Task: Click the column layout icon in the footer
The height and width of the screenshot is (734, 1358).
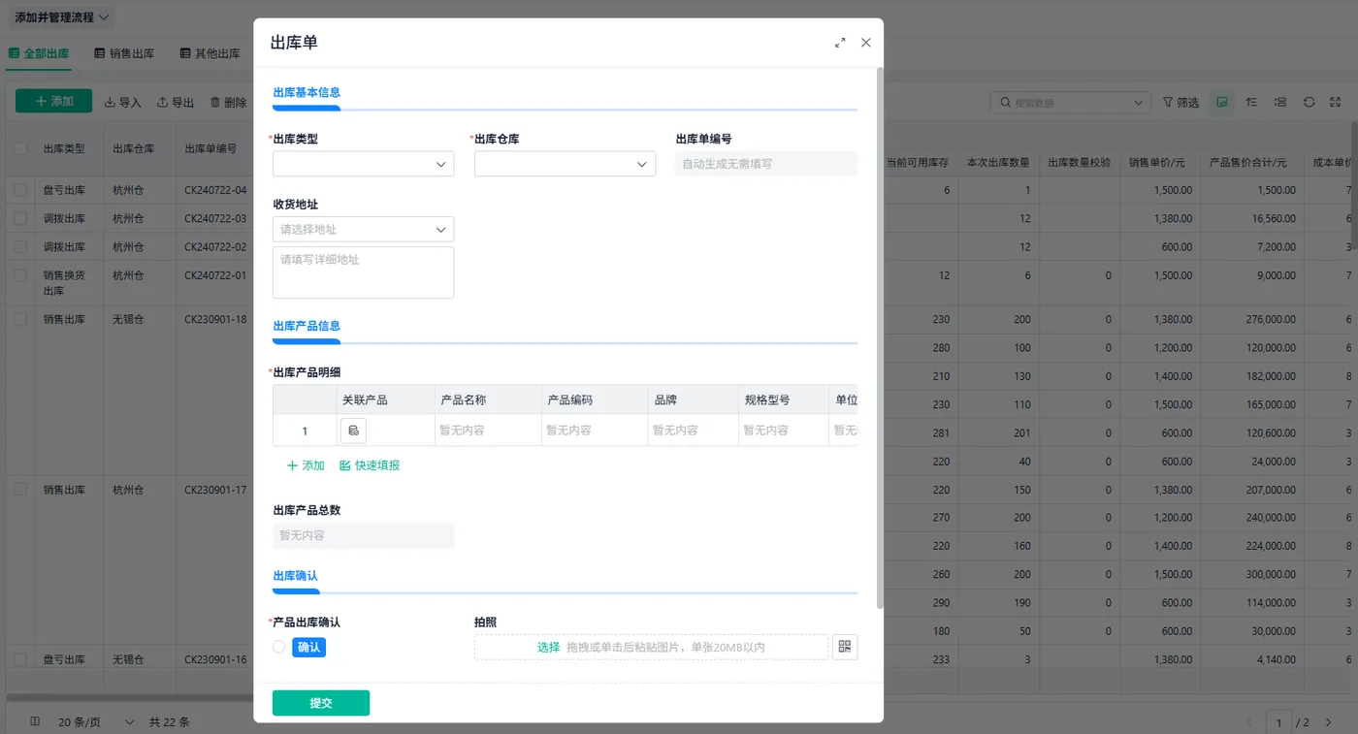Action: coord(35,721)
